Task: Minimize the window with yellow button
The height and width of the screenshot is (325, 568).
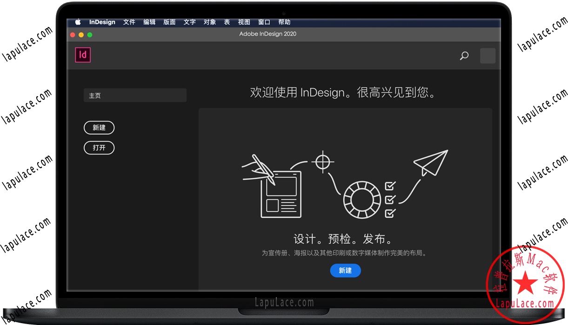Action: (x=81, y=34)
